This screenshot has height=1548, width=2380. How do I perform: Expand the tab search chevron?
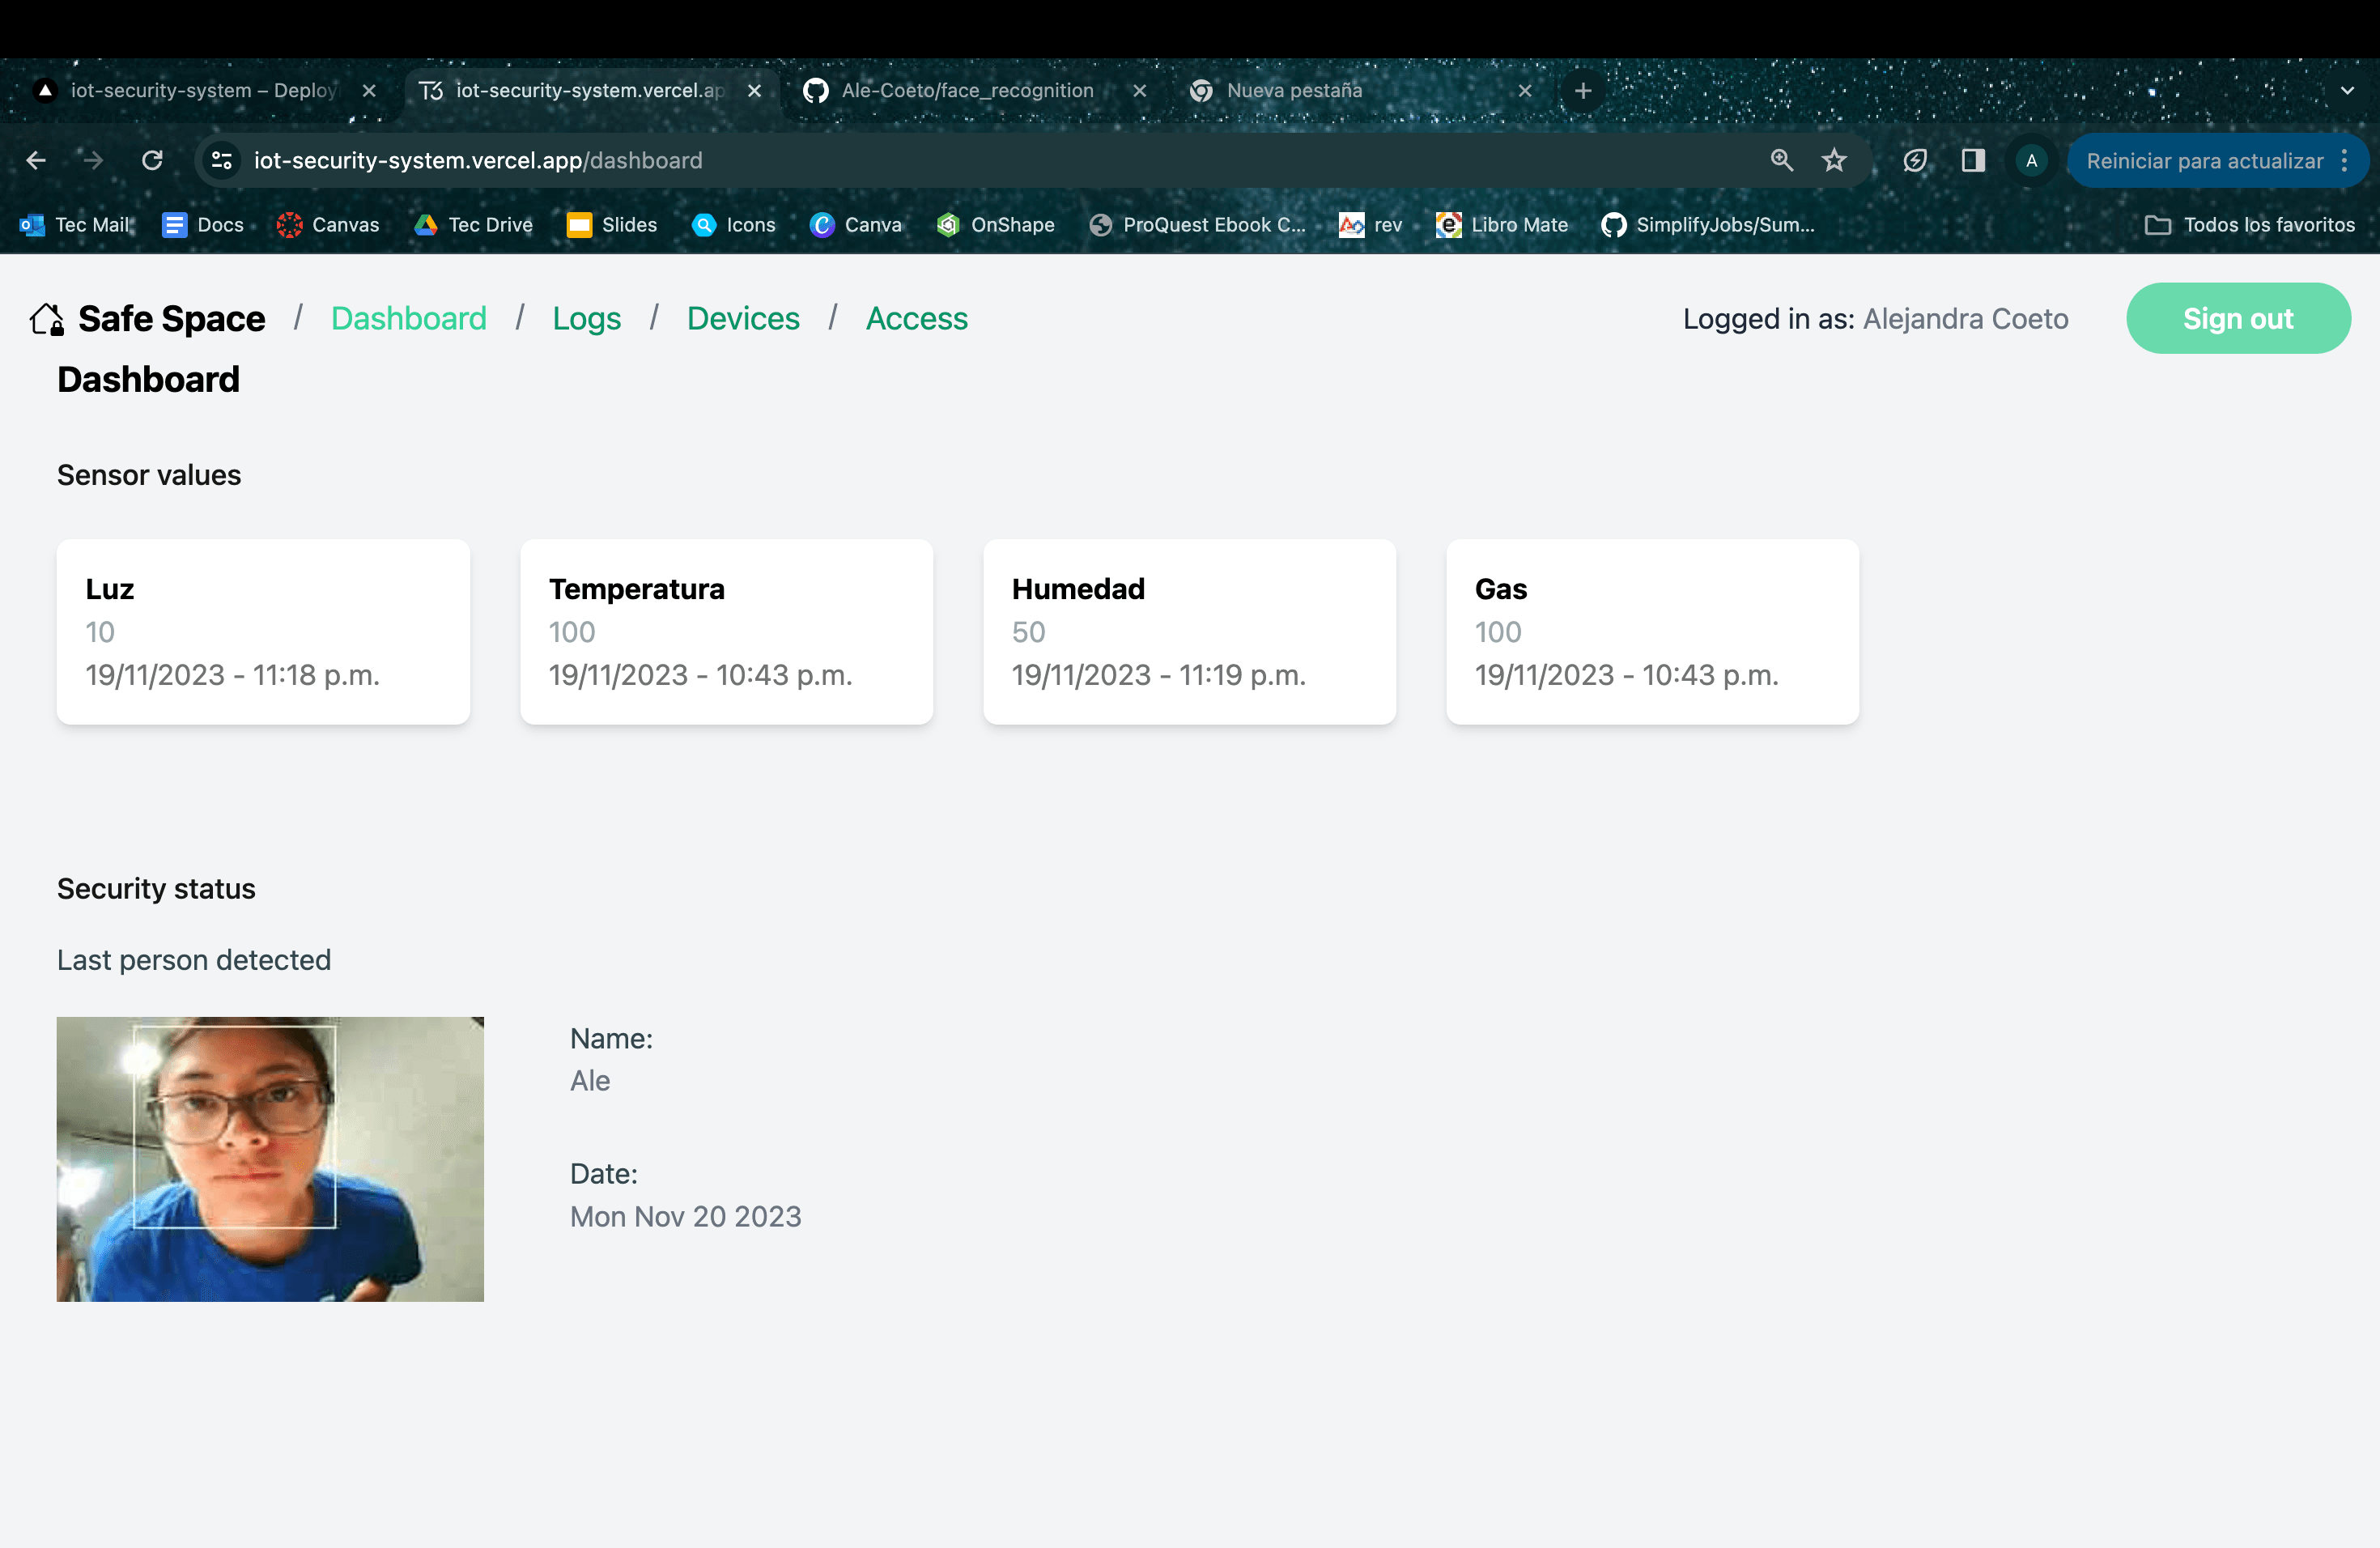(2347, 91)
